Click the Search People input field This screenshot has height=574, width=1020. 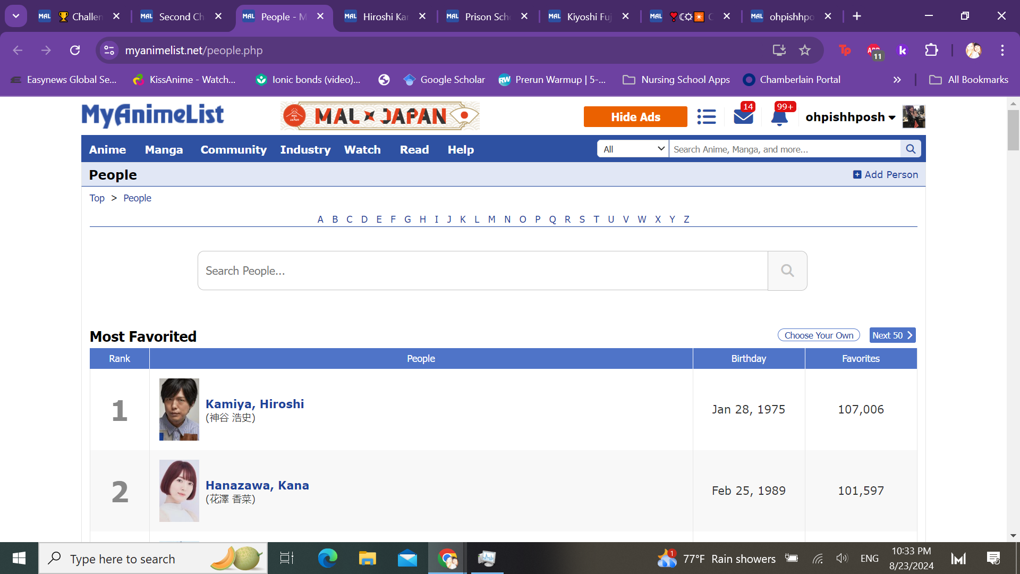tap(482, 271)
